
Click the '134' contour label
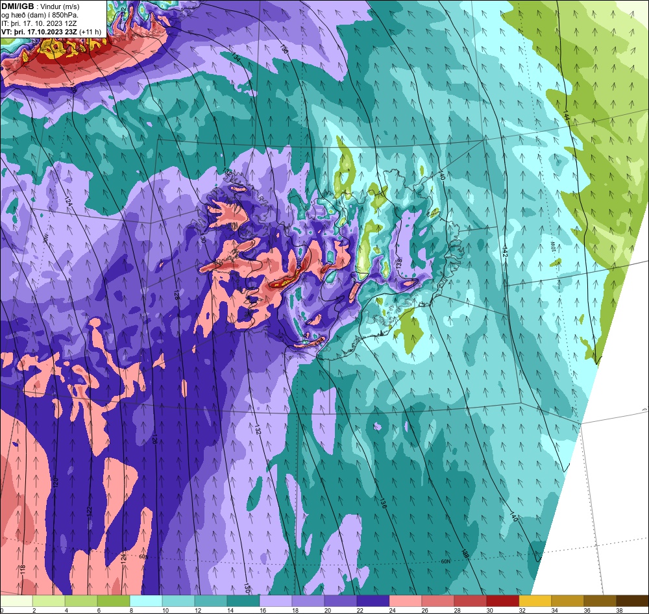coord(236,57)
